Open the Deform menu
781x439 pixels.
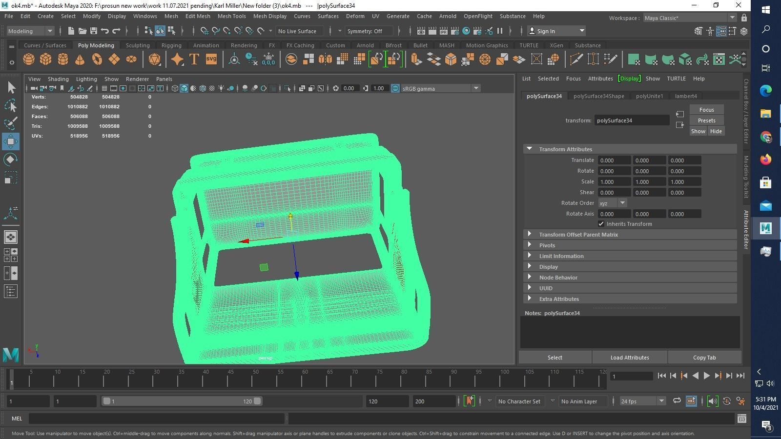[355, 16]
